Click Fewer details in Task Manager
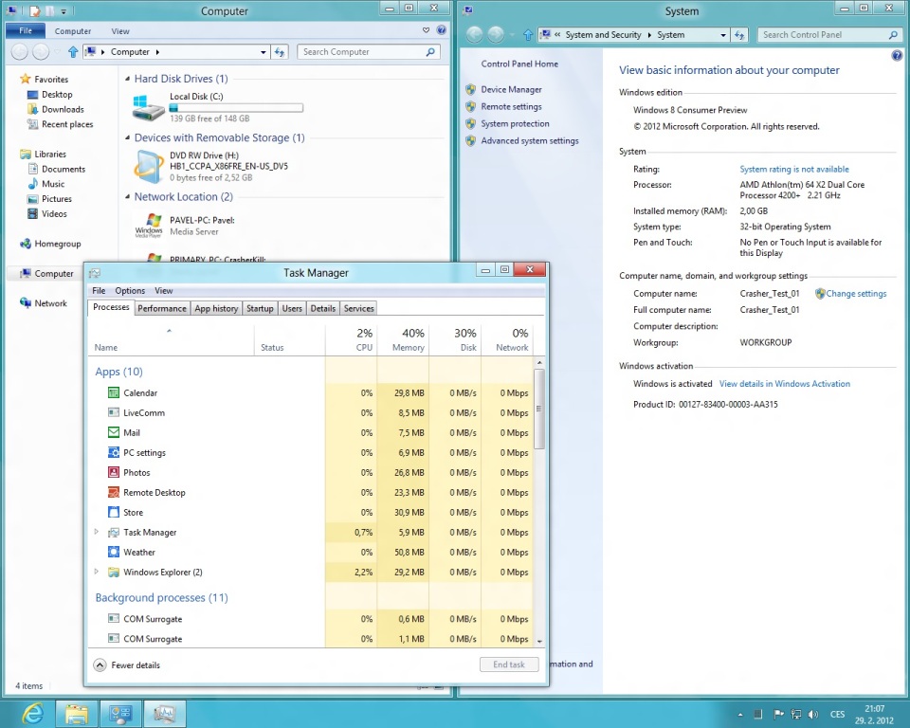 tap(126, 665)
